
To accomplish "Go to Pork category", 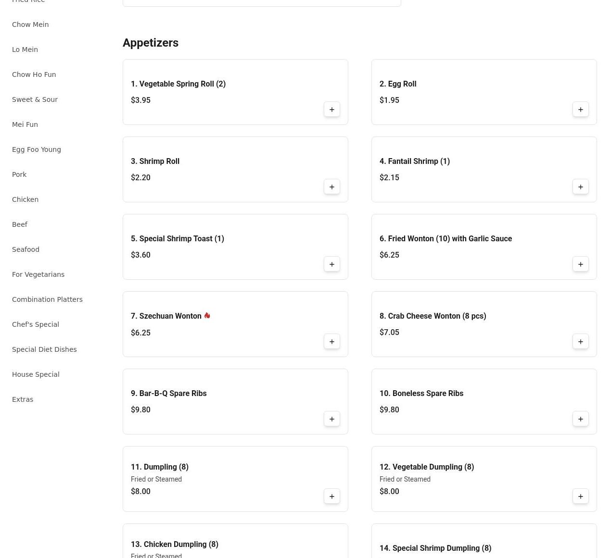I will coord(19,174).
